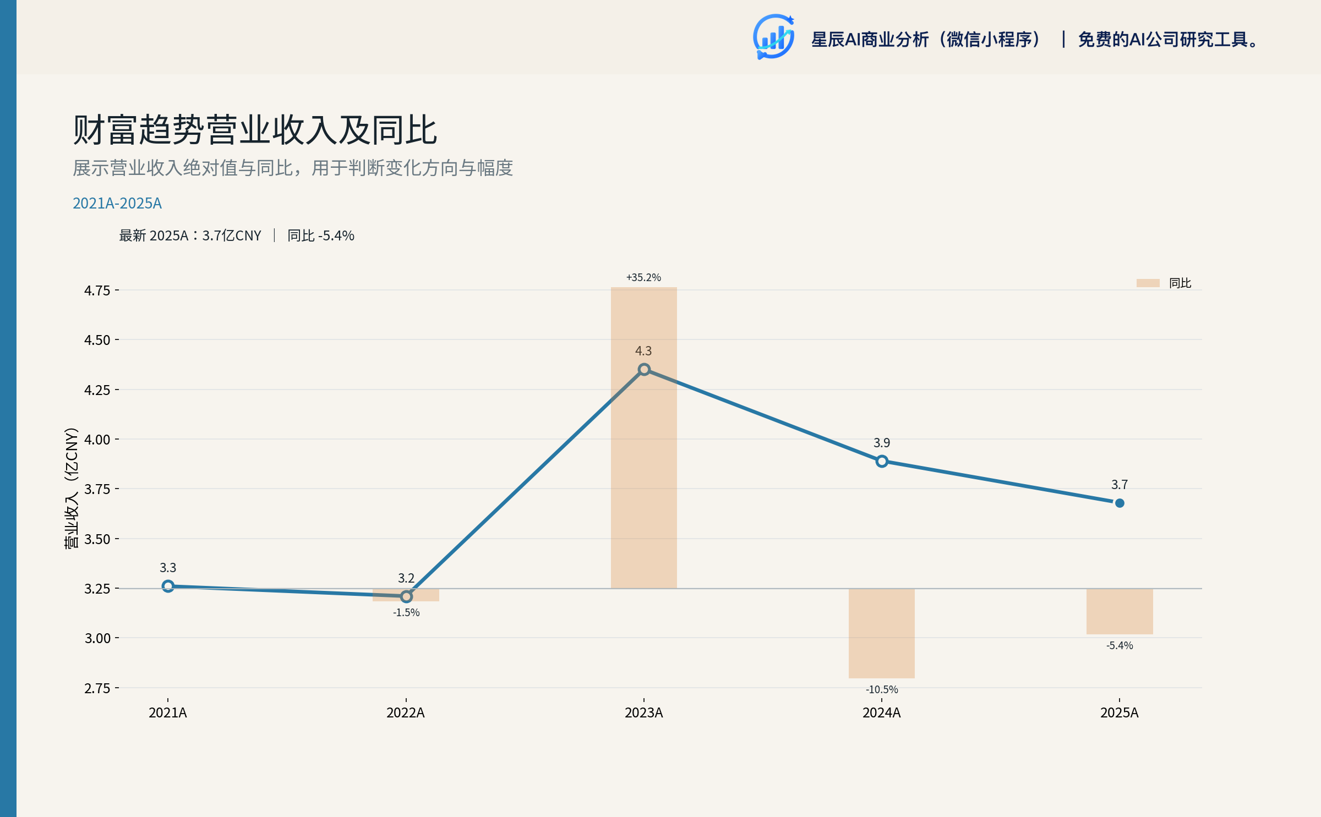
Task: Click the 4.3 value label
Action: 643,351
